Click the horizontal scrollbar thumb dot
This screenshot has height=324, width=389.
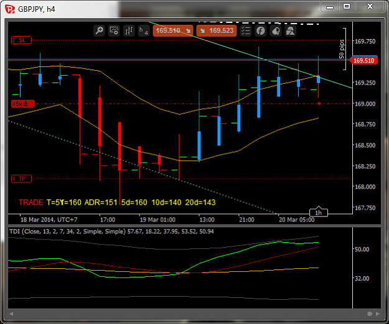(x=370, y=314)
